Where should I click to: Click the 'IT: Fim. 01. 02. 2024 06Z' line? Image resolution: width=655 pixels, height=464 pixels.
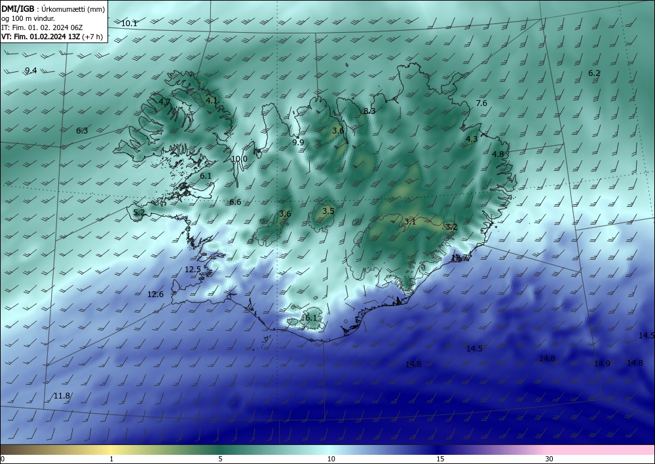point(42,27)
